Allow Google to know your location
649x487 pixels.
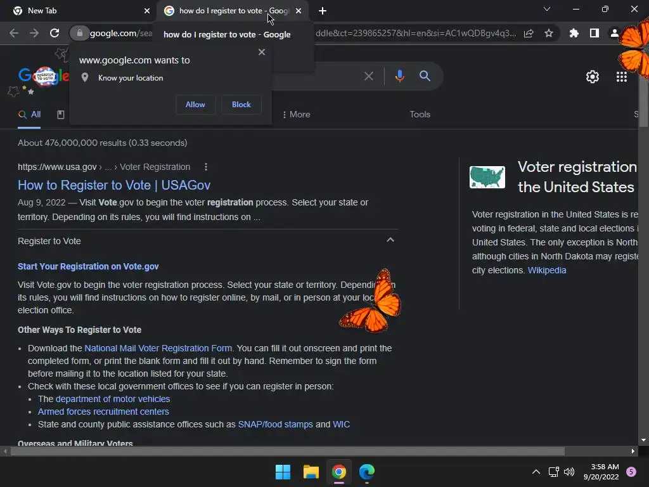(x=195, y=105)
